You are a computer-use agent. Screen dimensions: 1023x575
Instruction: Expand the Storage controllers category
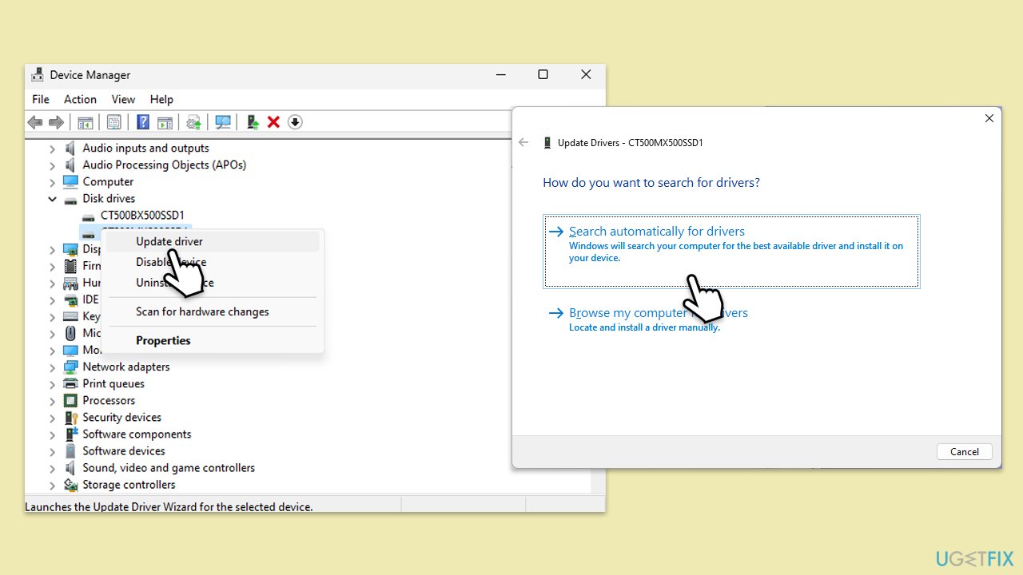[x=53, y=485]
